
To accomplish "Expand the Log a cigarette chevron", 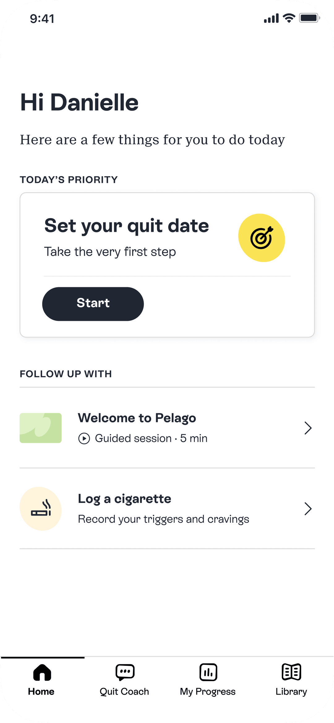I will [308, 509].
